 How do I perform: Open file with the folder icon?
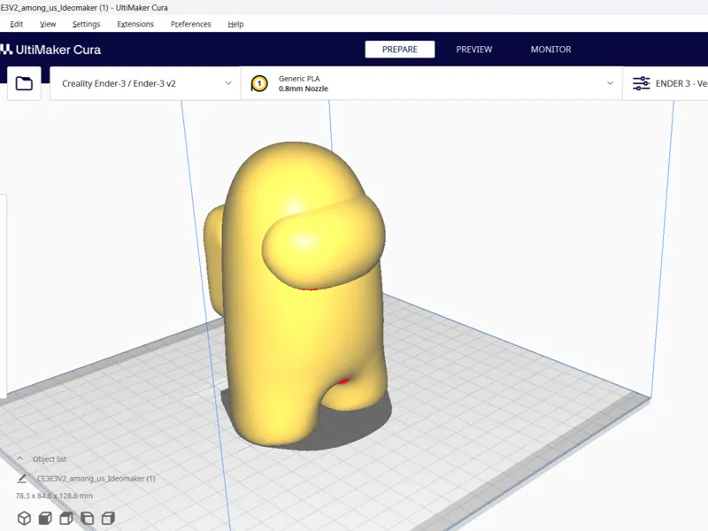pos(24,83)
